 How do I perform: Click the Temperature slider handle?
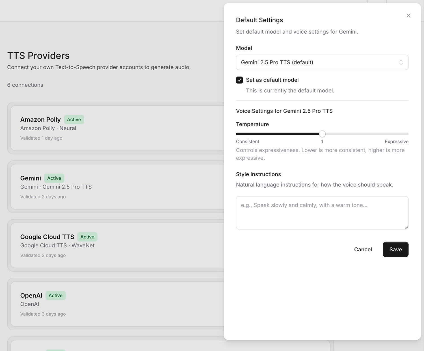[322, 134]
